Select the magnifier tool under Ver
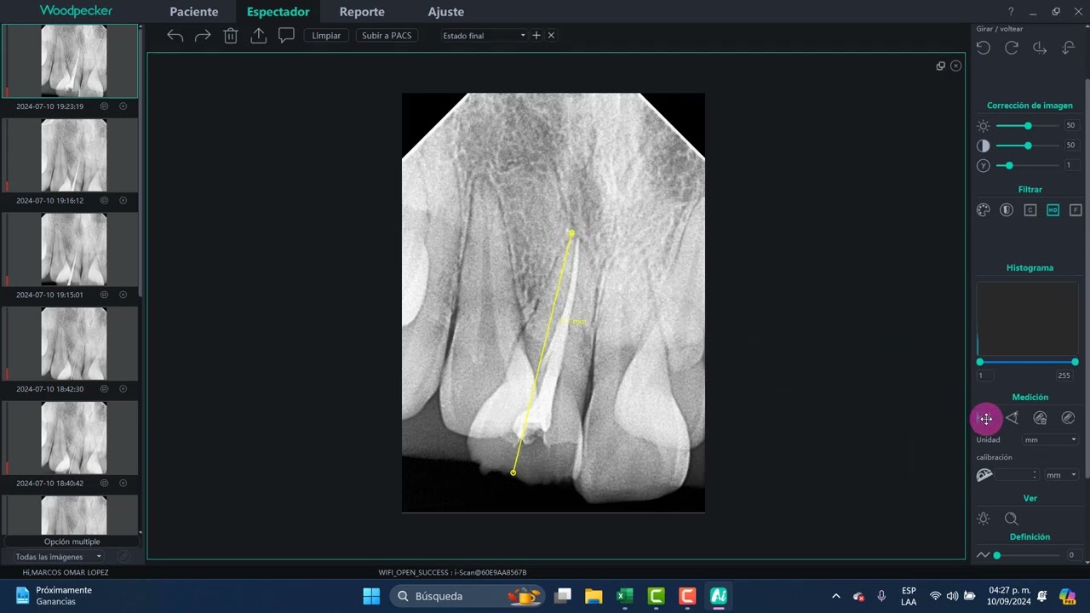 [1012, 519]
